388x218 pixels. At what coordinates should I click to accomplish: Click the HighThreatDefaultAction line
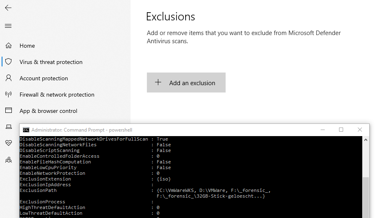click(x=90, y=208)
